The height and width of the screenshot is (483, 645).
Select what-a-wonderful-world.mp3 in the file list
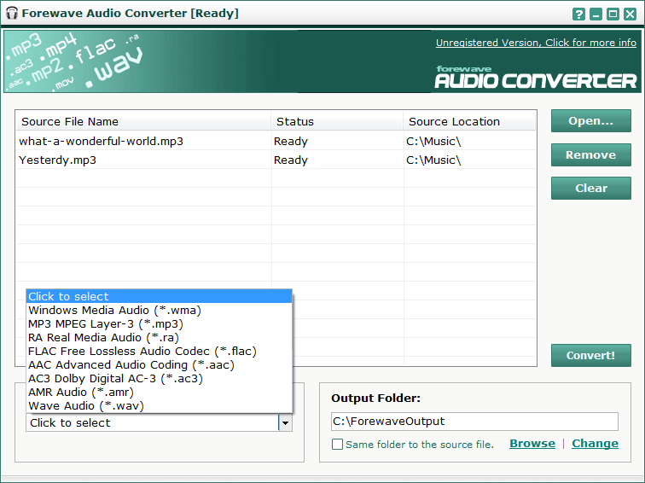102,141
